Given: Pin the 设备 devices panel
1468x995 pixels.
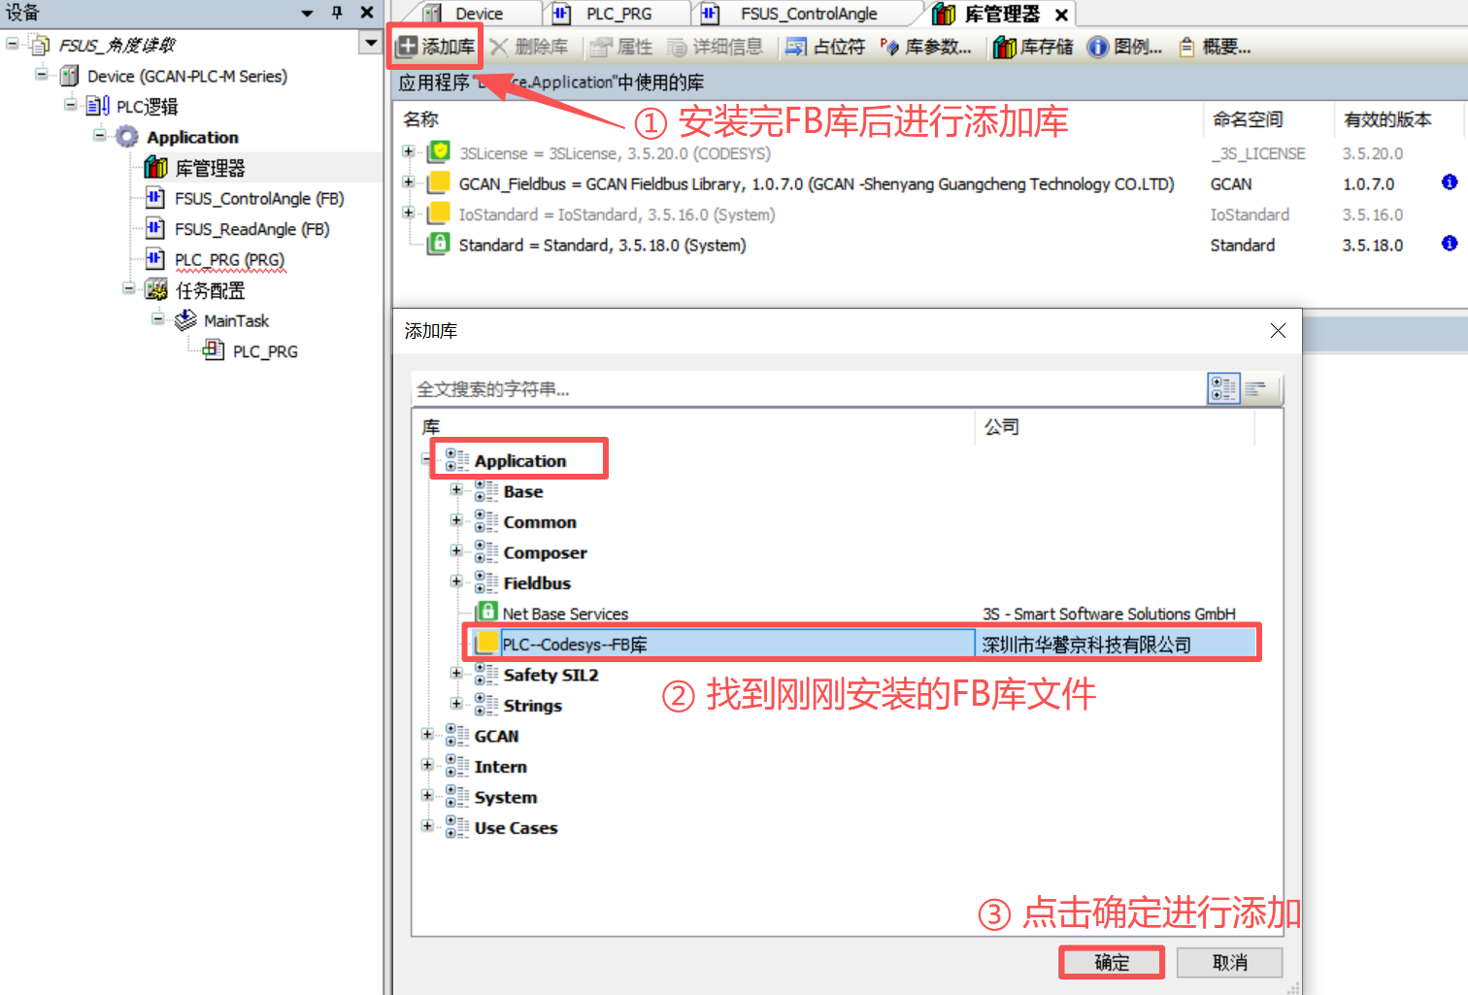Looking at the screenshot, I should pyautogui.click(x=337, y=13).
